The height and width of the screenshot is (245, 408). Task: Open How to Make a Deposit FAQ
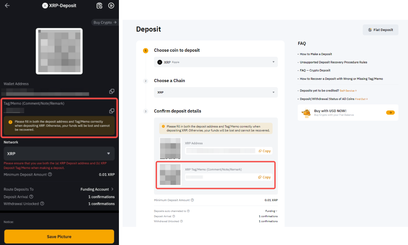[x=316, y=54]
